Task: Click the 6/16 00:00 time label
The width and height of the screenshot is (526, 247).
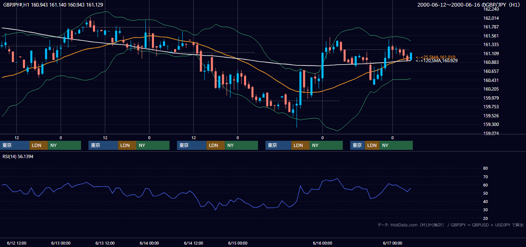Action: (323, 243)
